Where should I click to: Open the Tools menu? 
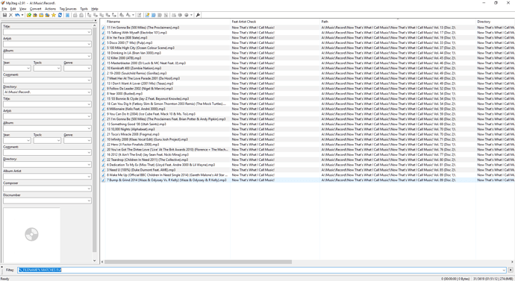84,9
